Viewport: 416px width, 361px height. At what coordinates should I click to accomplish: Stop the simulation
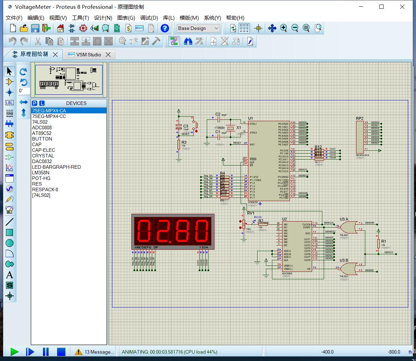(61, 352)
